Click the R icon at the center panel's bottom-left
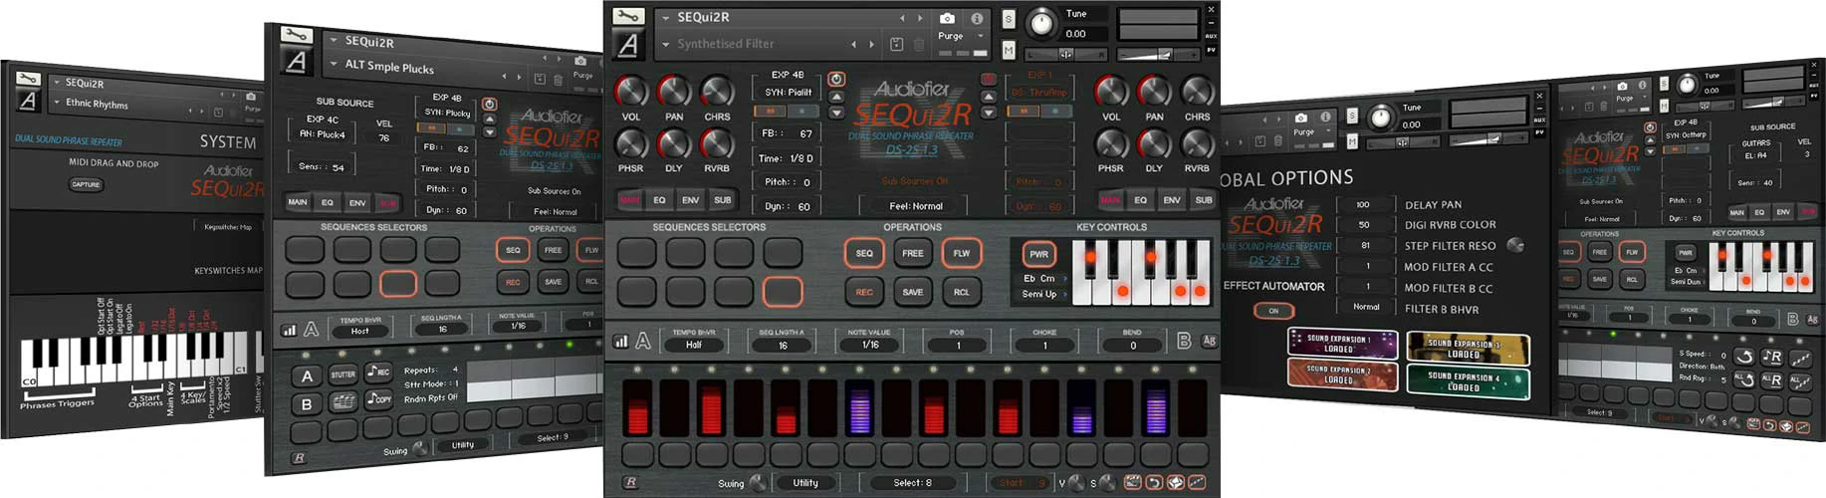The width and height of the screenshot is (1826, 498). pyautogui.click(x=630, y=482)
